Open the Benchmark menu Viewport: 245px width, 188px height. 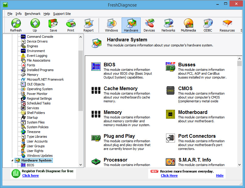point(32,14)
